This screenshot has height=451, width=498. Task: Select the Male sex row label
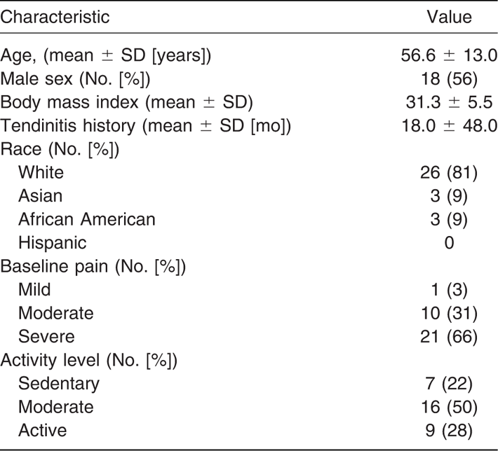click(x=75, y=79)
